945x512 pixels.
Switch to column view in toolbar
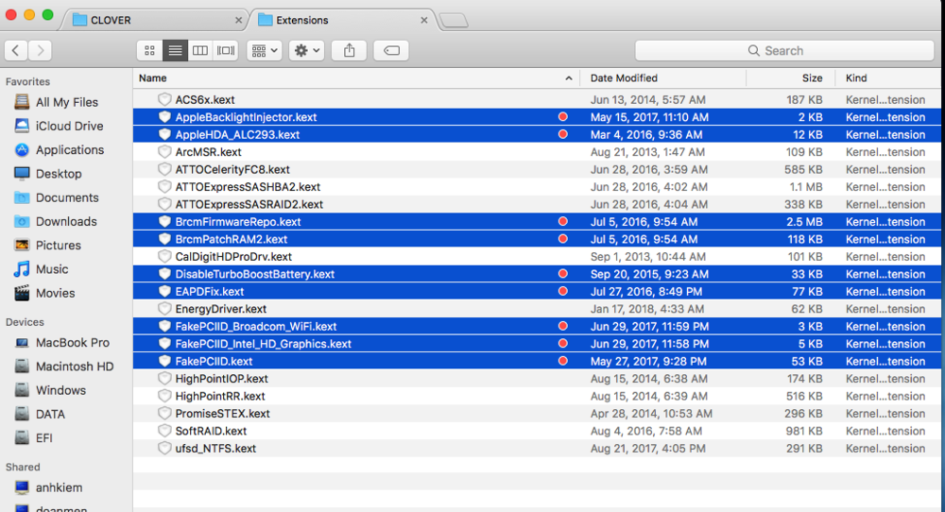pyautogui.click(x=200, y=50)
